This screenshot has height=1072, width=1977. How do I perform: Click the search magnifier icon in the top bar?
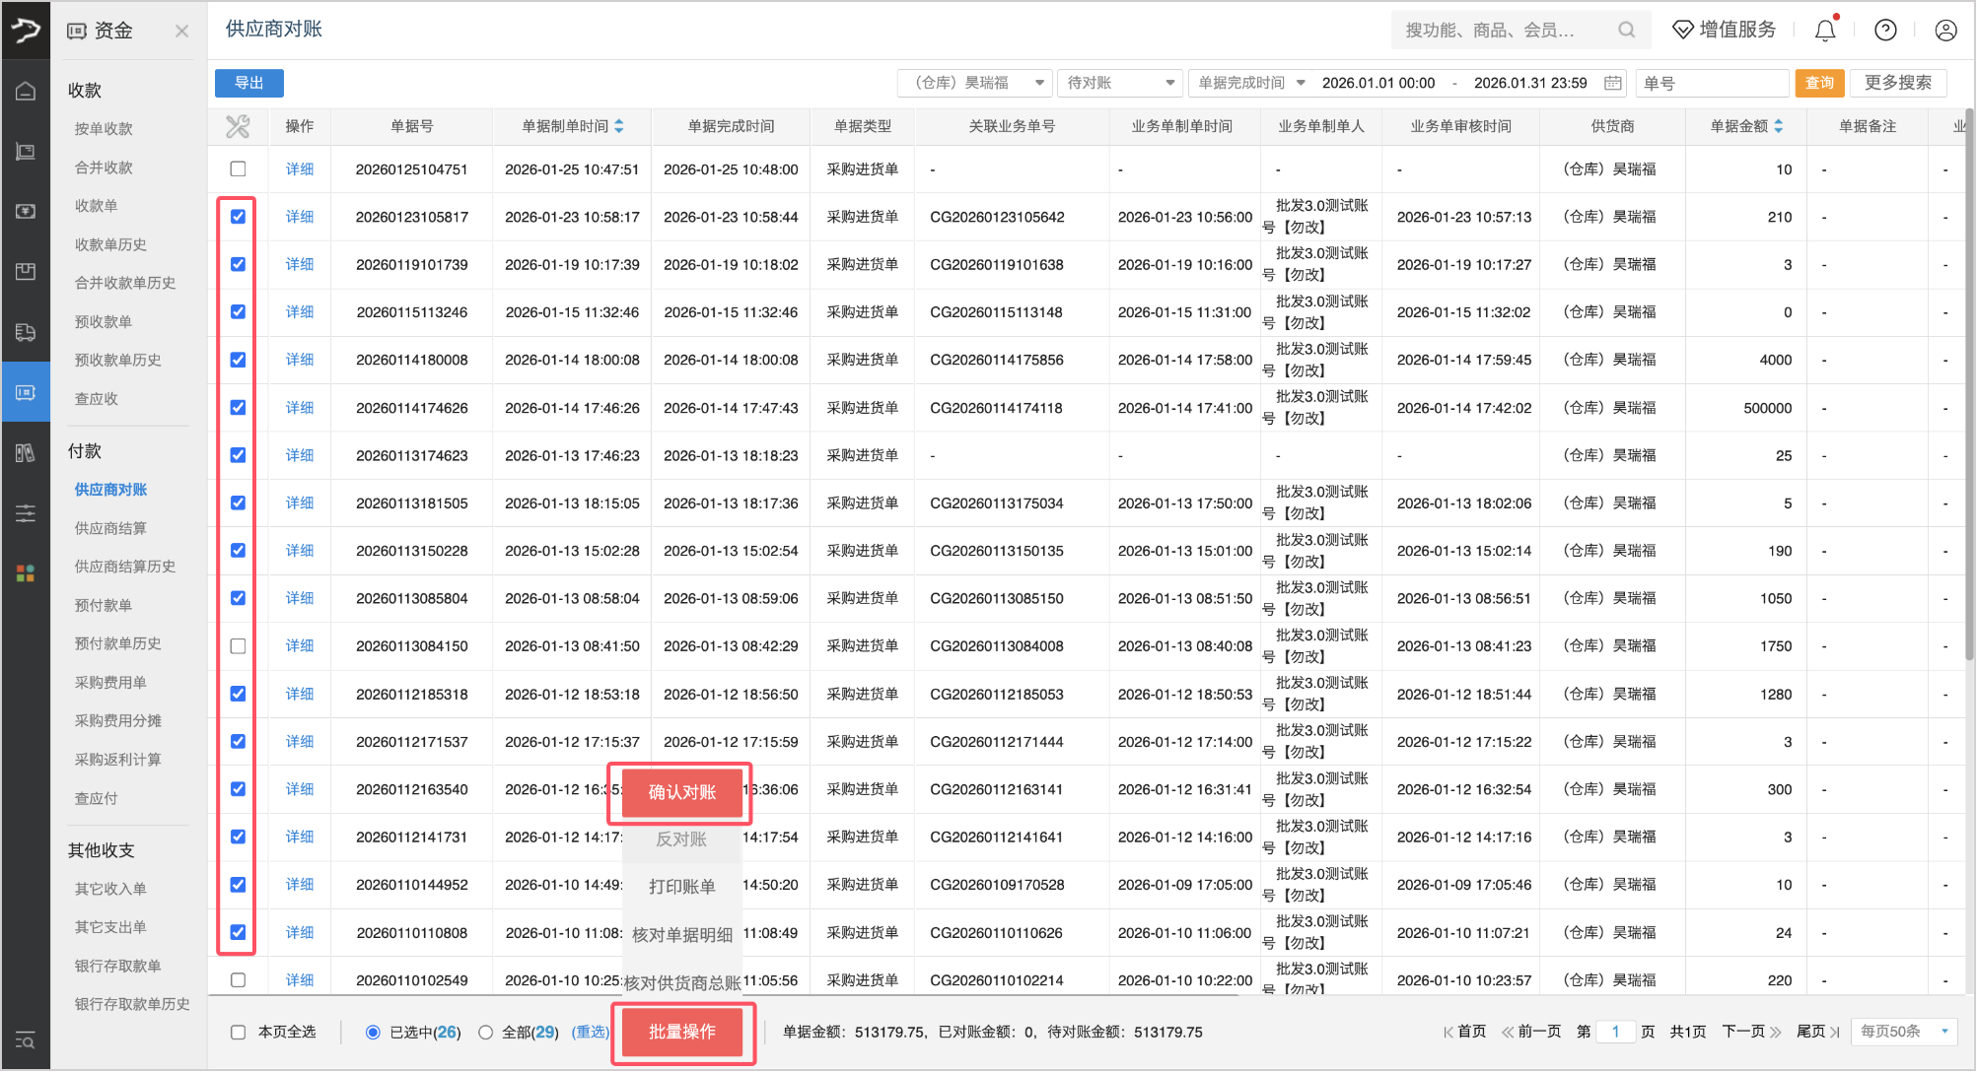point(1626,31)
